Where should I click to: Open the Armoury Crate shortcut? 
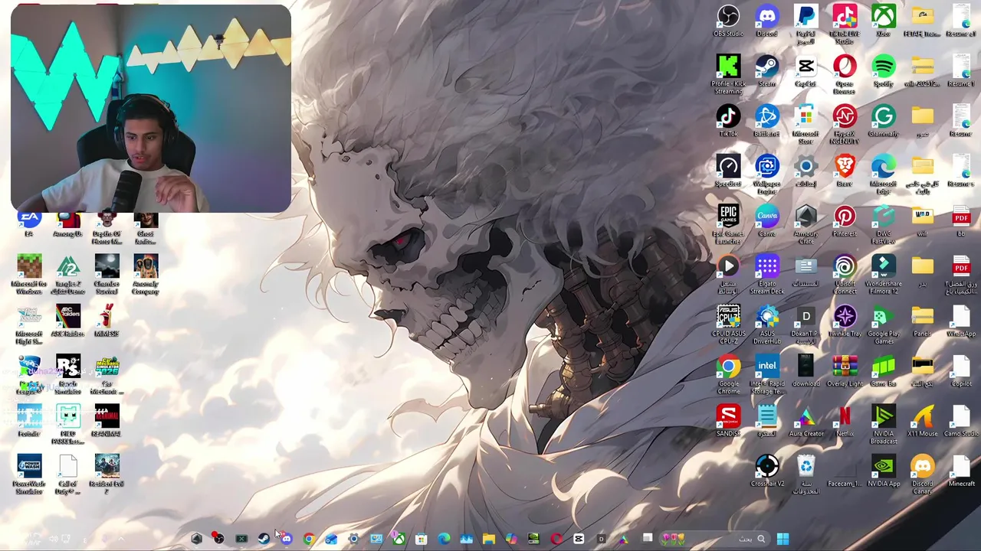coord(805,224)
